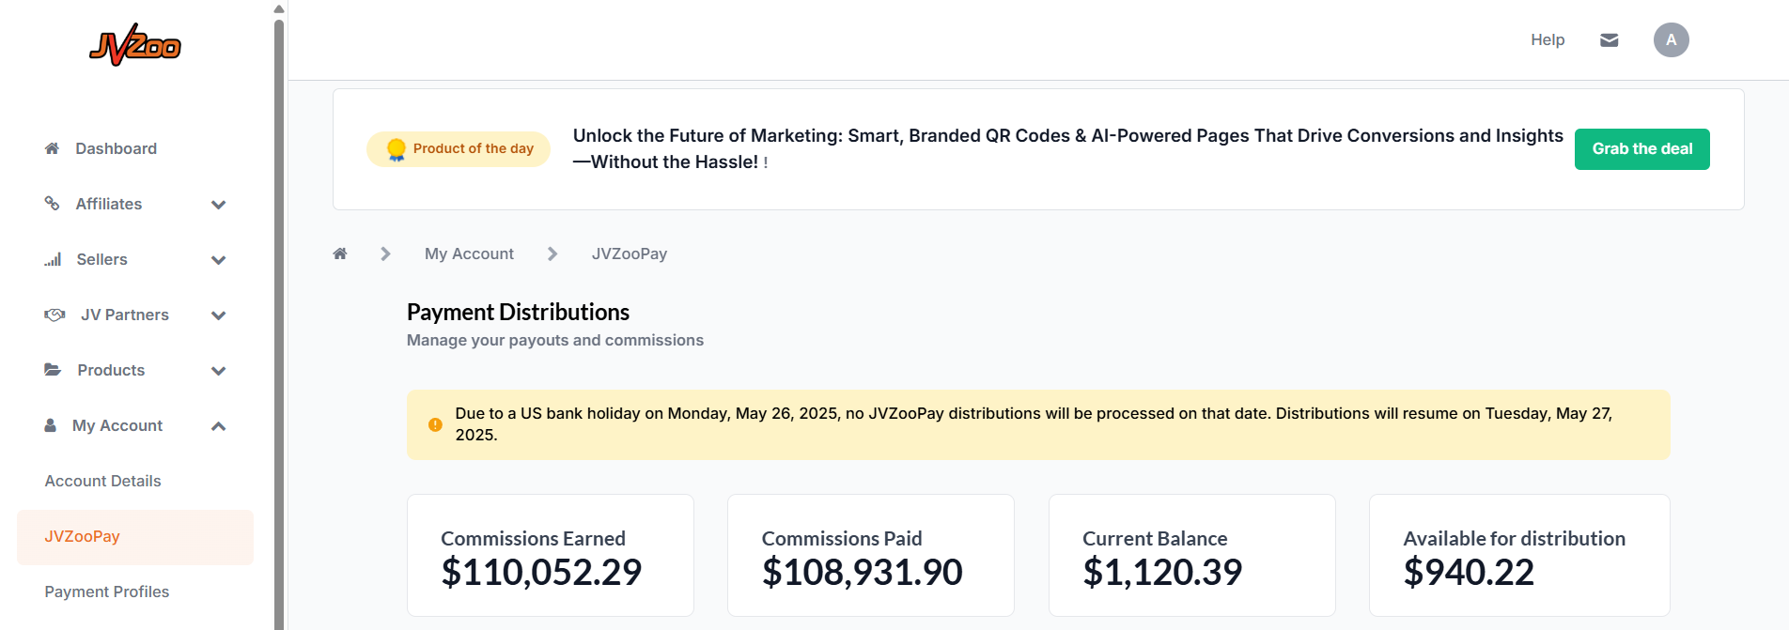1789x630 pixels.
Task: Click the JVZoo logo
Action: coord(135,44)
